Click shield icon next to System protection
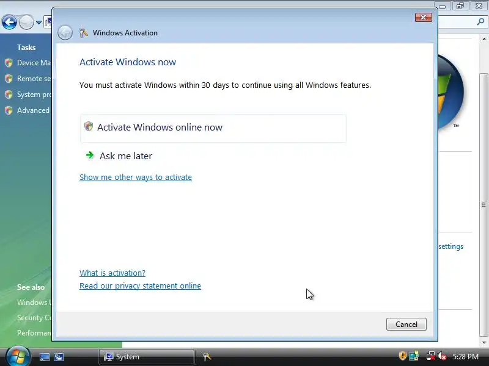 pyautogui.click(x=9, y=95)
